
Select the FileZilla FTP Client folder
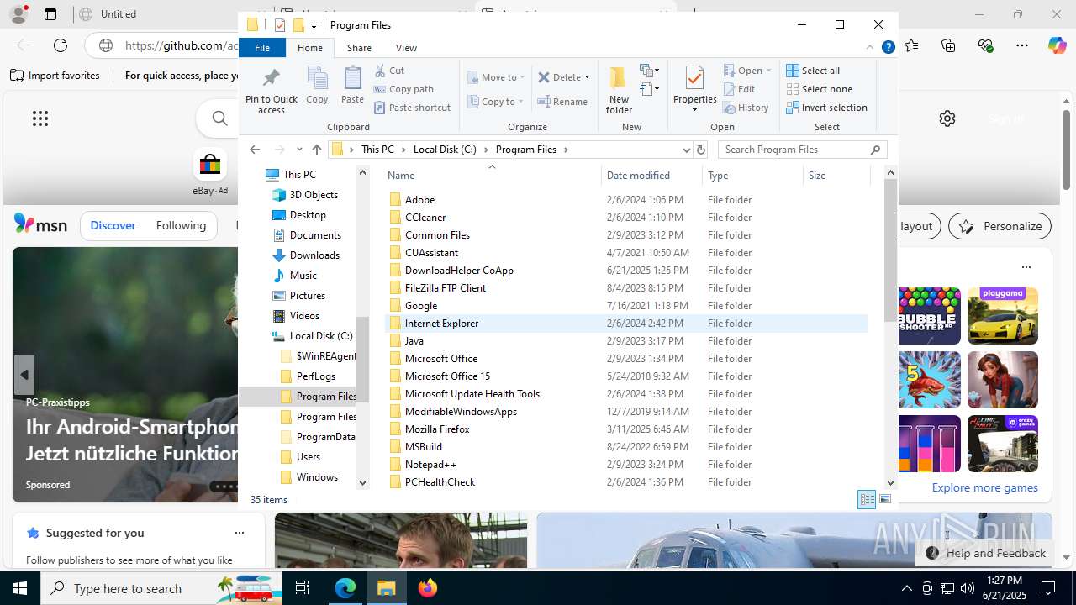[x=446, y=288]
